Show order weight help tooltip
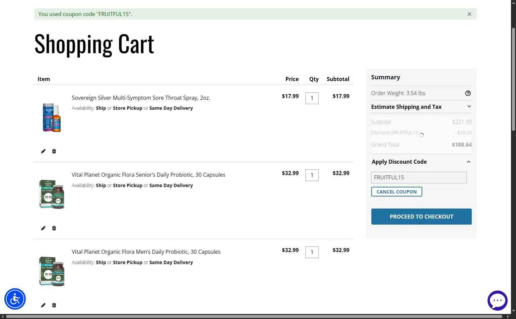Screen dimensions: 516x319 click(x=468, y=93)
